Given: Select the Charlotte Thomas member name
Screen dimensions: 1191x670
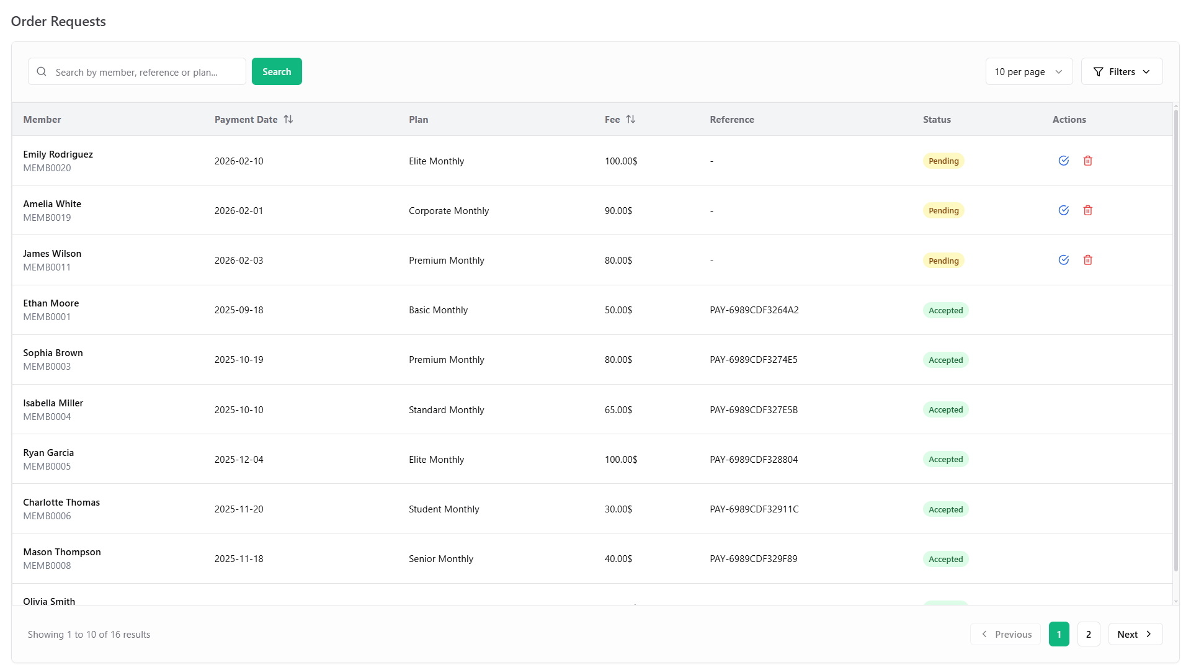Looking at the screenshot, I should pyautogui.click(x=61, y=502).
